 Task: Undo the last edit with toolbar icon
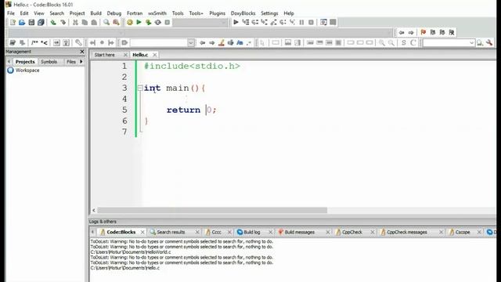point(53,23)
